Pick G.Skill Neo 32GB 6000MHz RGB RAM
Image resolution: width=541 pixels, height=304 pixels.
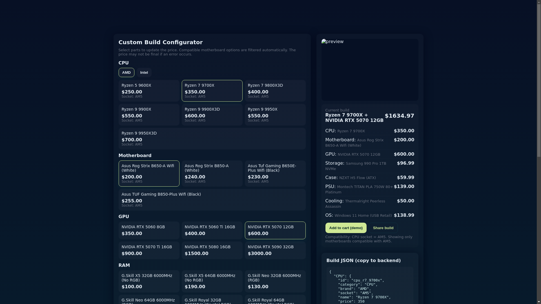click(275, 281)
